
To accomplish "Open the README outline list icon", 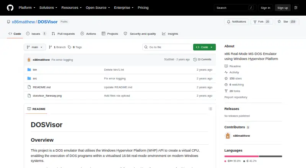I will (210, 109).
